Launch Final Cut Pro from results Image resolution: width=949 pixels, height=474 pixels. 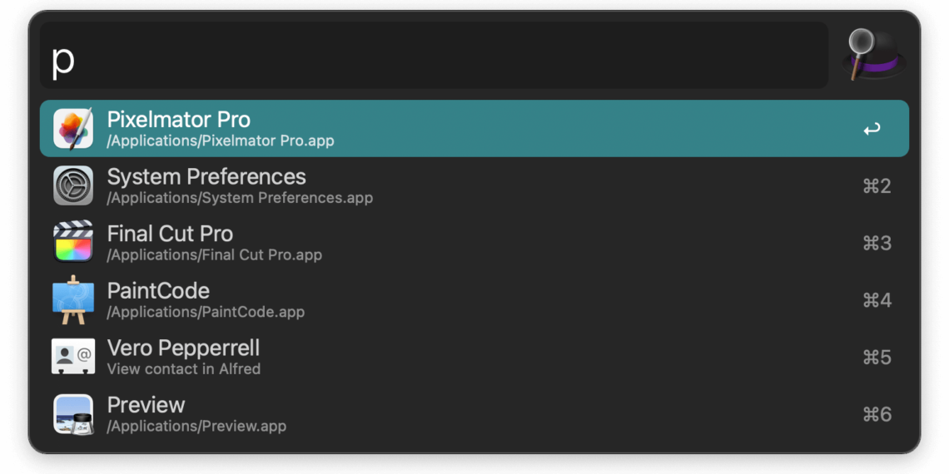click(x=474, y=243)
